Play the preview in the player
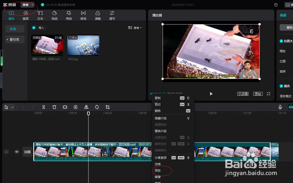The height and width of the screenshot is (183, 293). [x=211, y=94]
